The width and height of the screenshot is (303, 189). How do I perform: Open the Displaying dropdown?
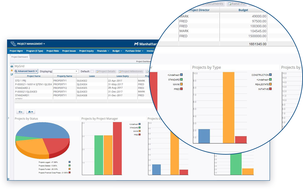(x=65, y=71)
